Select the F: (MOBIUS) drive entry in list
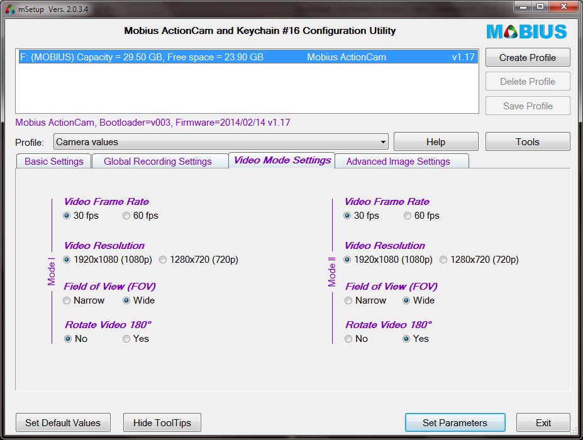This screenshot has width=583, height=440. tap(248, 57)
